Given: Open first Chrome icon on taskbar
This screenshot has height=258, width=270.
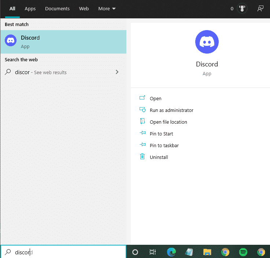Looking at the screenshot, I should (x=225, y=252).
